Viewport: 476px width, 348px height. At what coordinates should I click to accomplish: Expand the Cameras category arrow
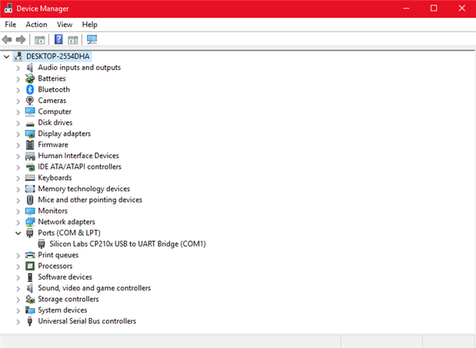click(18, 101)
